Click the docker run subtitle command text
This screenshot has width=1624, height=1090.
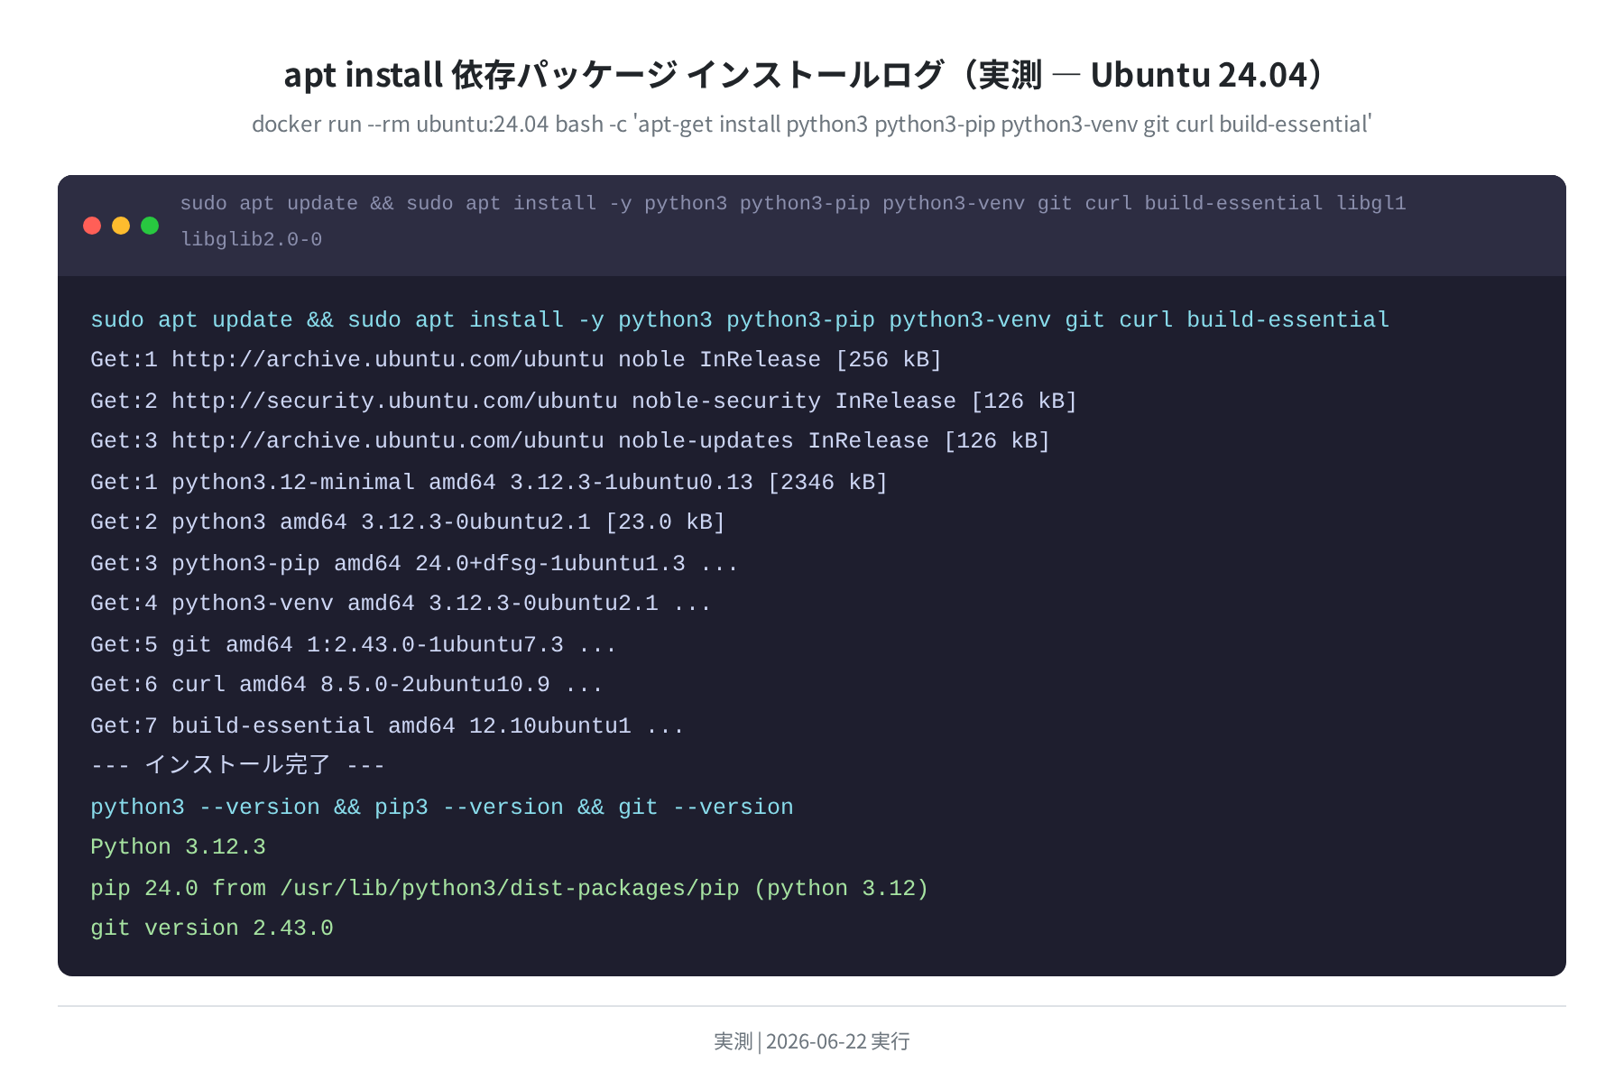click(812, 124)
